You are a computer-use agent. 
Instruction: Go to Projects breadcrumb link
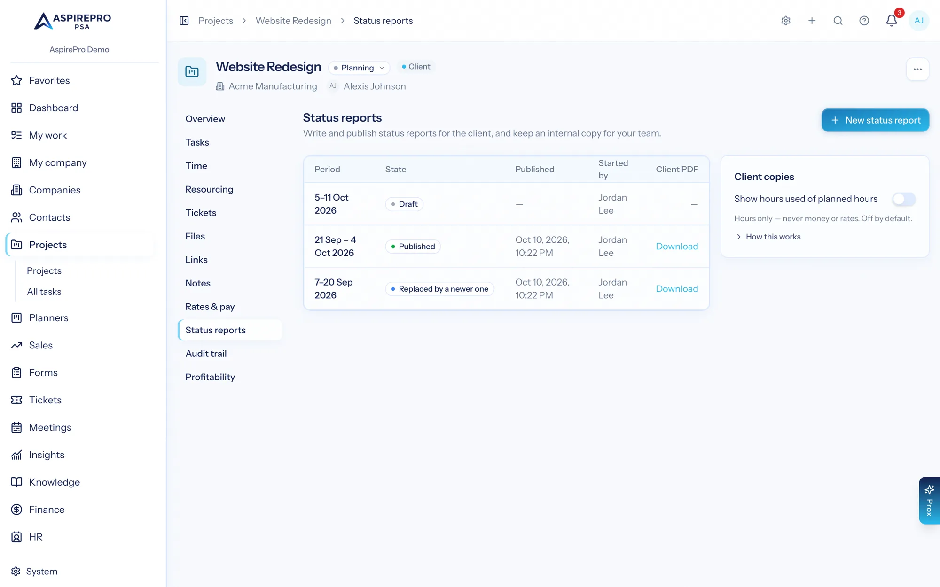pos(216,21)
